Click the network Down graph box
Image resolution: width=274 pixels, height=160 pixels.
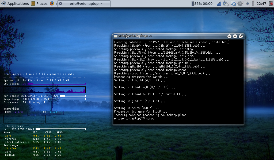[x=24, y=119]
